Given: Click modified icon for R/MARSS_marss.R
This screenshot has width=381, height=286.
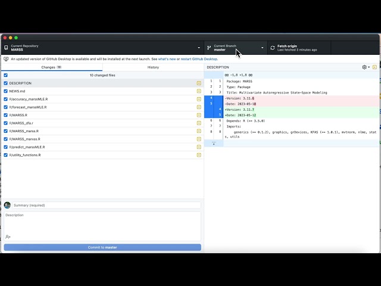Looking at the screenshot, I should tap(199, 131).
